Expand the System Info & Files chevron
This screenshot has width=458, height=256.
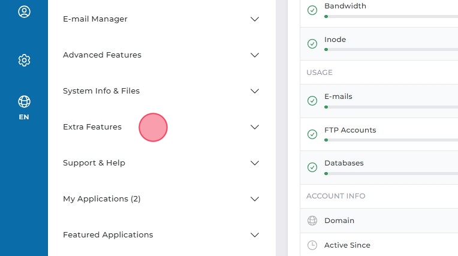[x=255, y=91]
